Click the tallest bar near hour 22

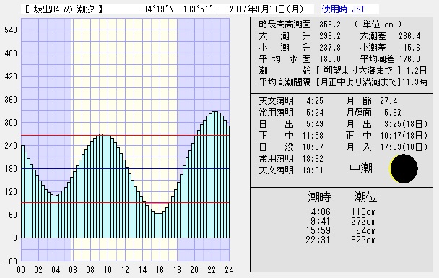click(x=214, y=175)
